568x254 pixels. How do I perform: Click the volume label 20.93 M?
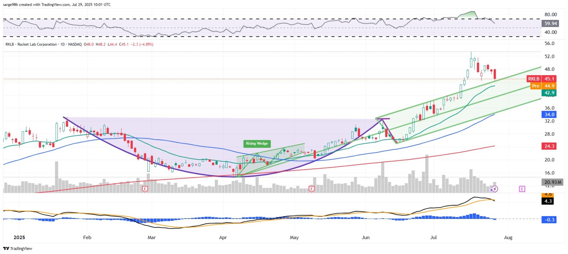[553, 182]
